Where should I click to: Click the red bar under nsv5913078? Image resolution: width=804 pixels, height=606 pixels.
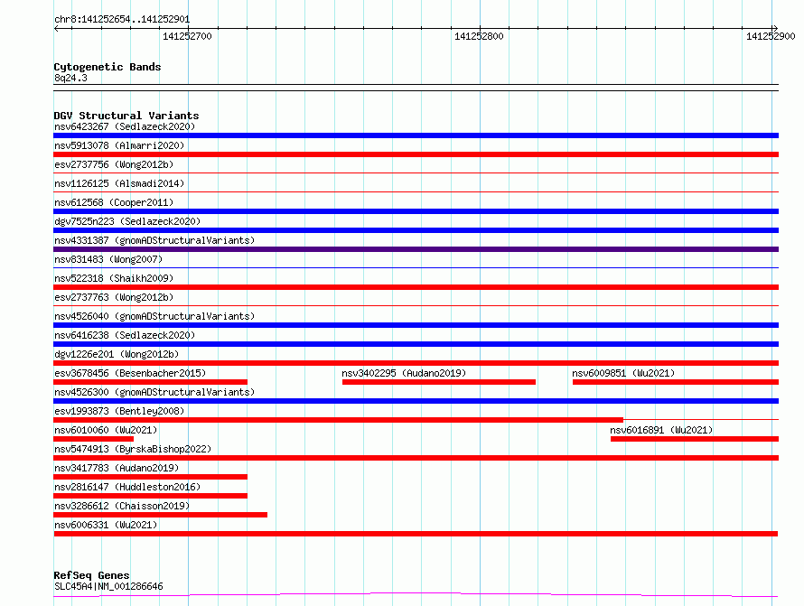tap(416, 154)
